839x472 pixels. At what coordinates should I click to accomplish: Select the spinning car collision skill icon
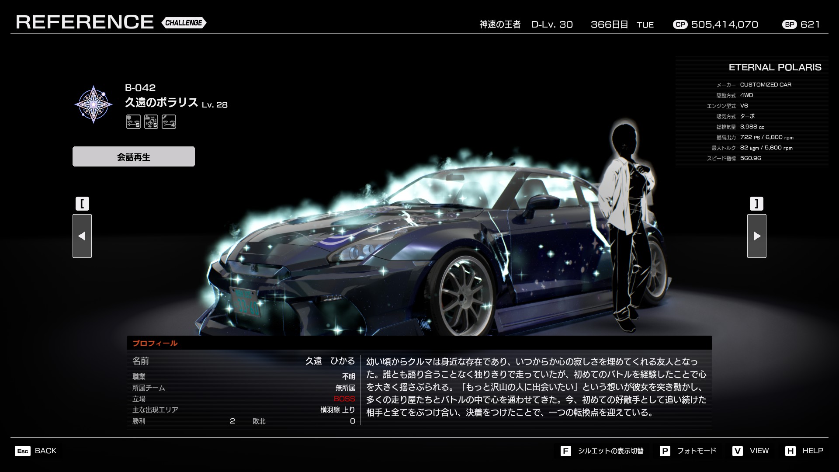click(x=151, y=121)
